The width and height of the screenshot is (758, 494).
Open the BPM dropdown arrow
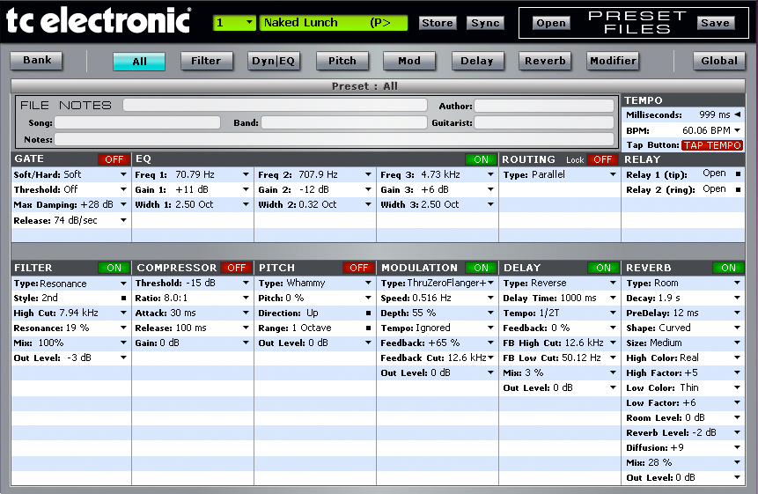click(x=737, y=130)
